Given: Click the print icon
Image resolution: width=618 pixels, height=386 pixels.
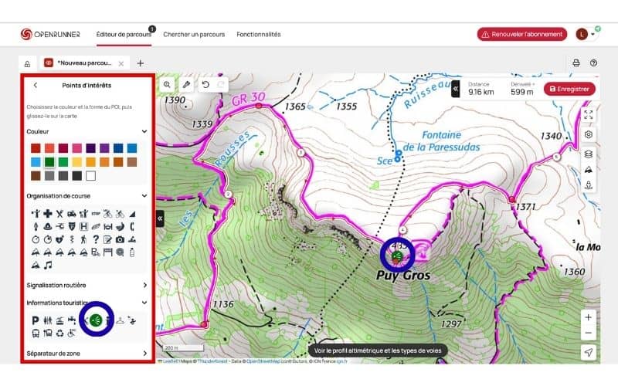Looking at the screenshot, I should pos(576,63).
